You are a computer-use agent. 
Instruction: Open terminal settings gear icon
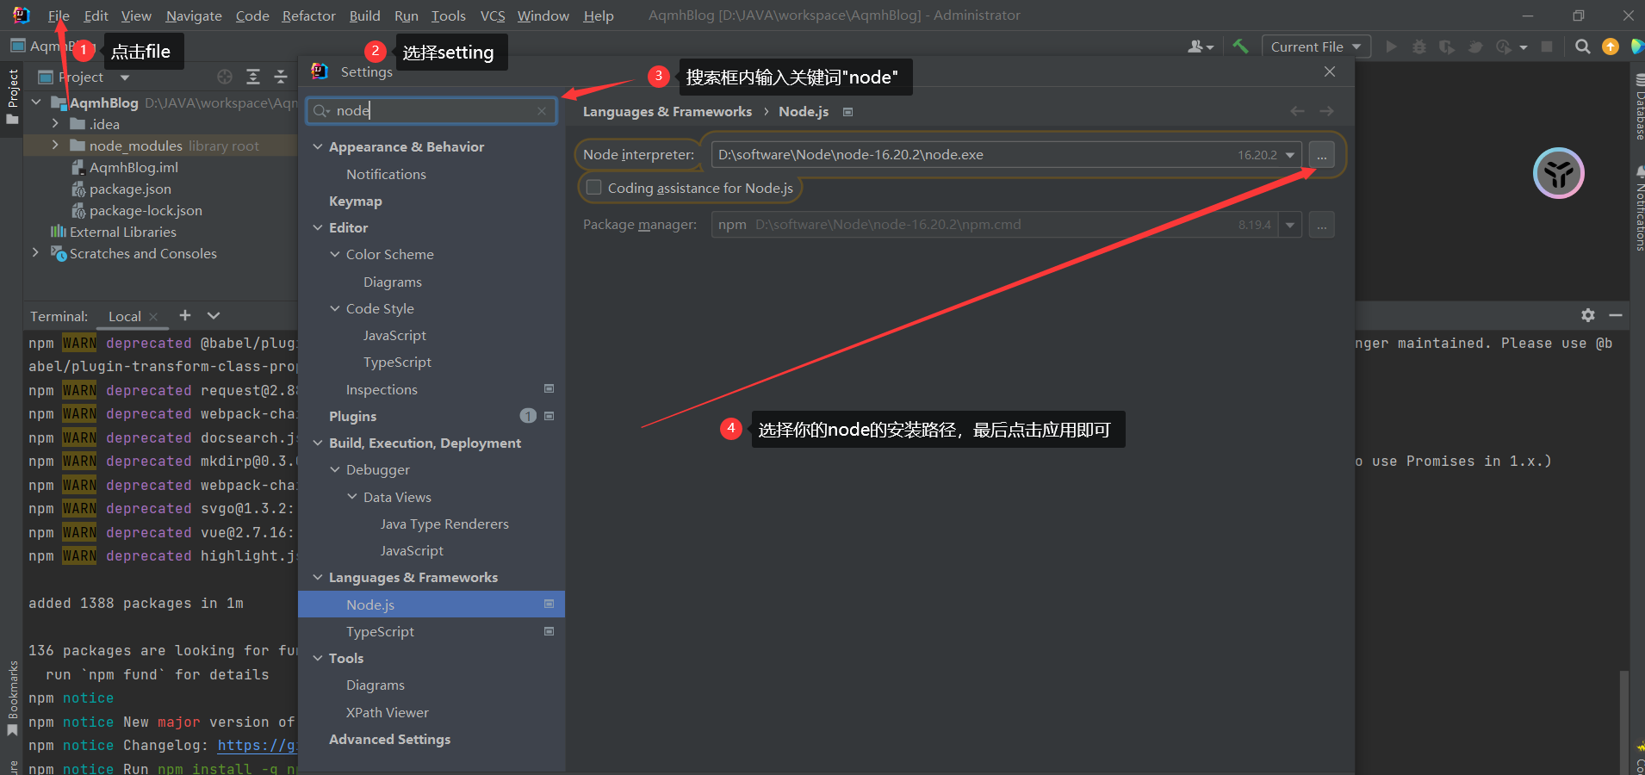tap(1588, 315)
